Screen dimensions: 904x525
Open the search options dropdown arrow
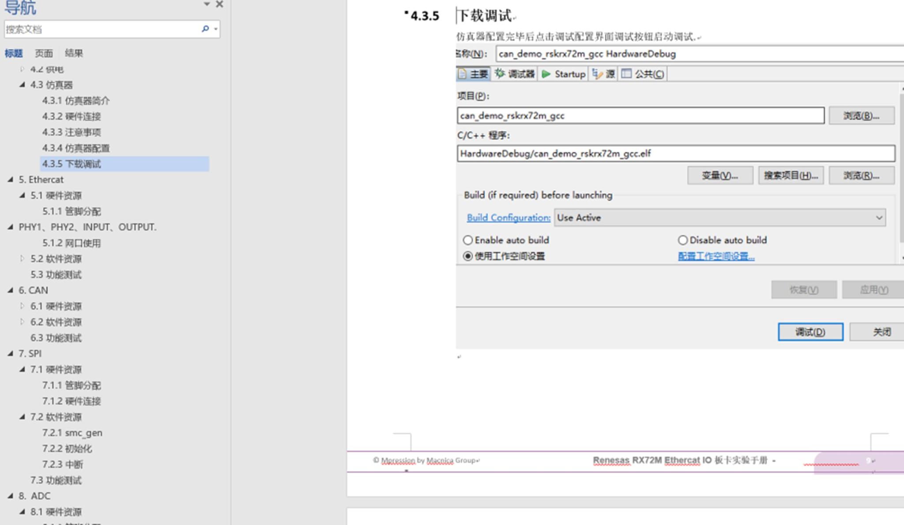point(216,29)
